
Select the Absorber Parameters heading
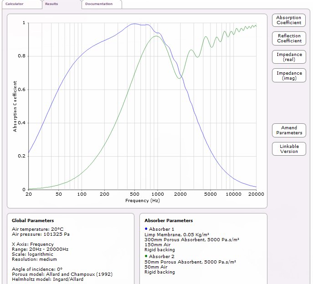(169, 221)
